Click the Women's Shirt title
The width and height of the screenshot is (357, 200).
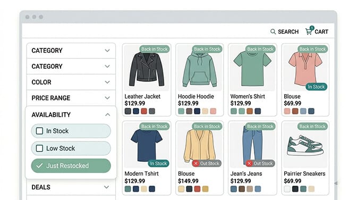click(248, 96)
